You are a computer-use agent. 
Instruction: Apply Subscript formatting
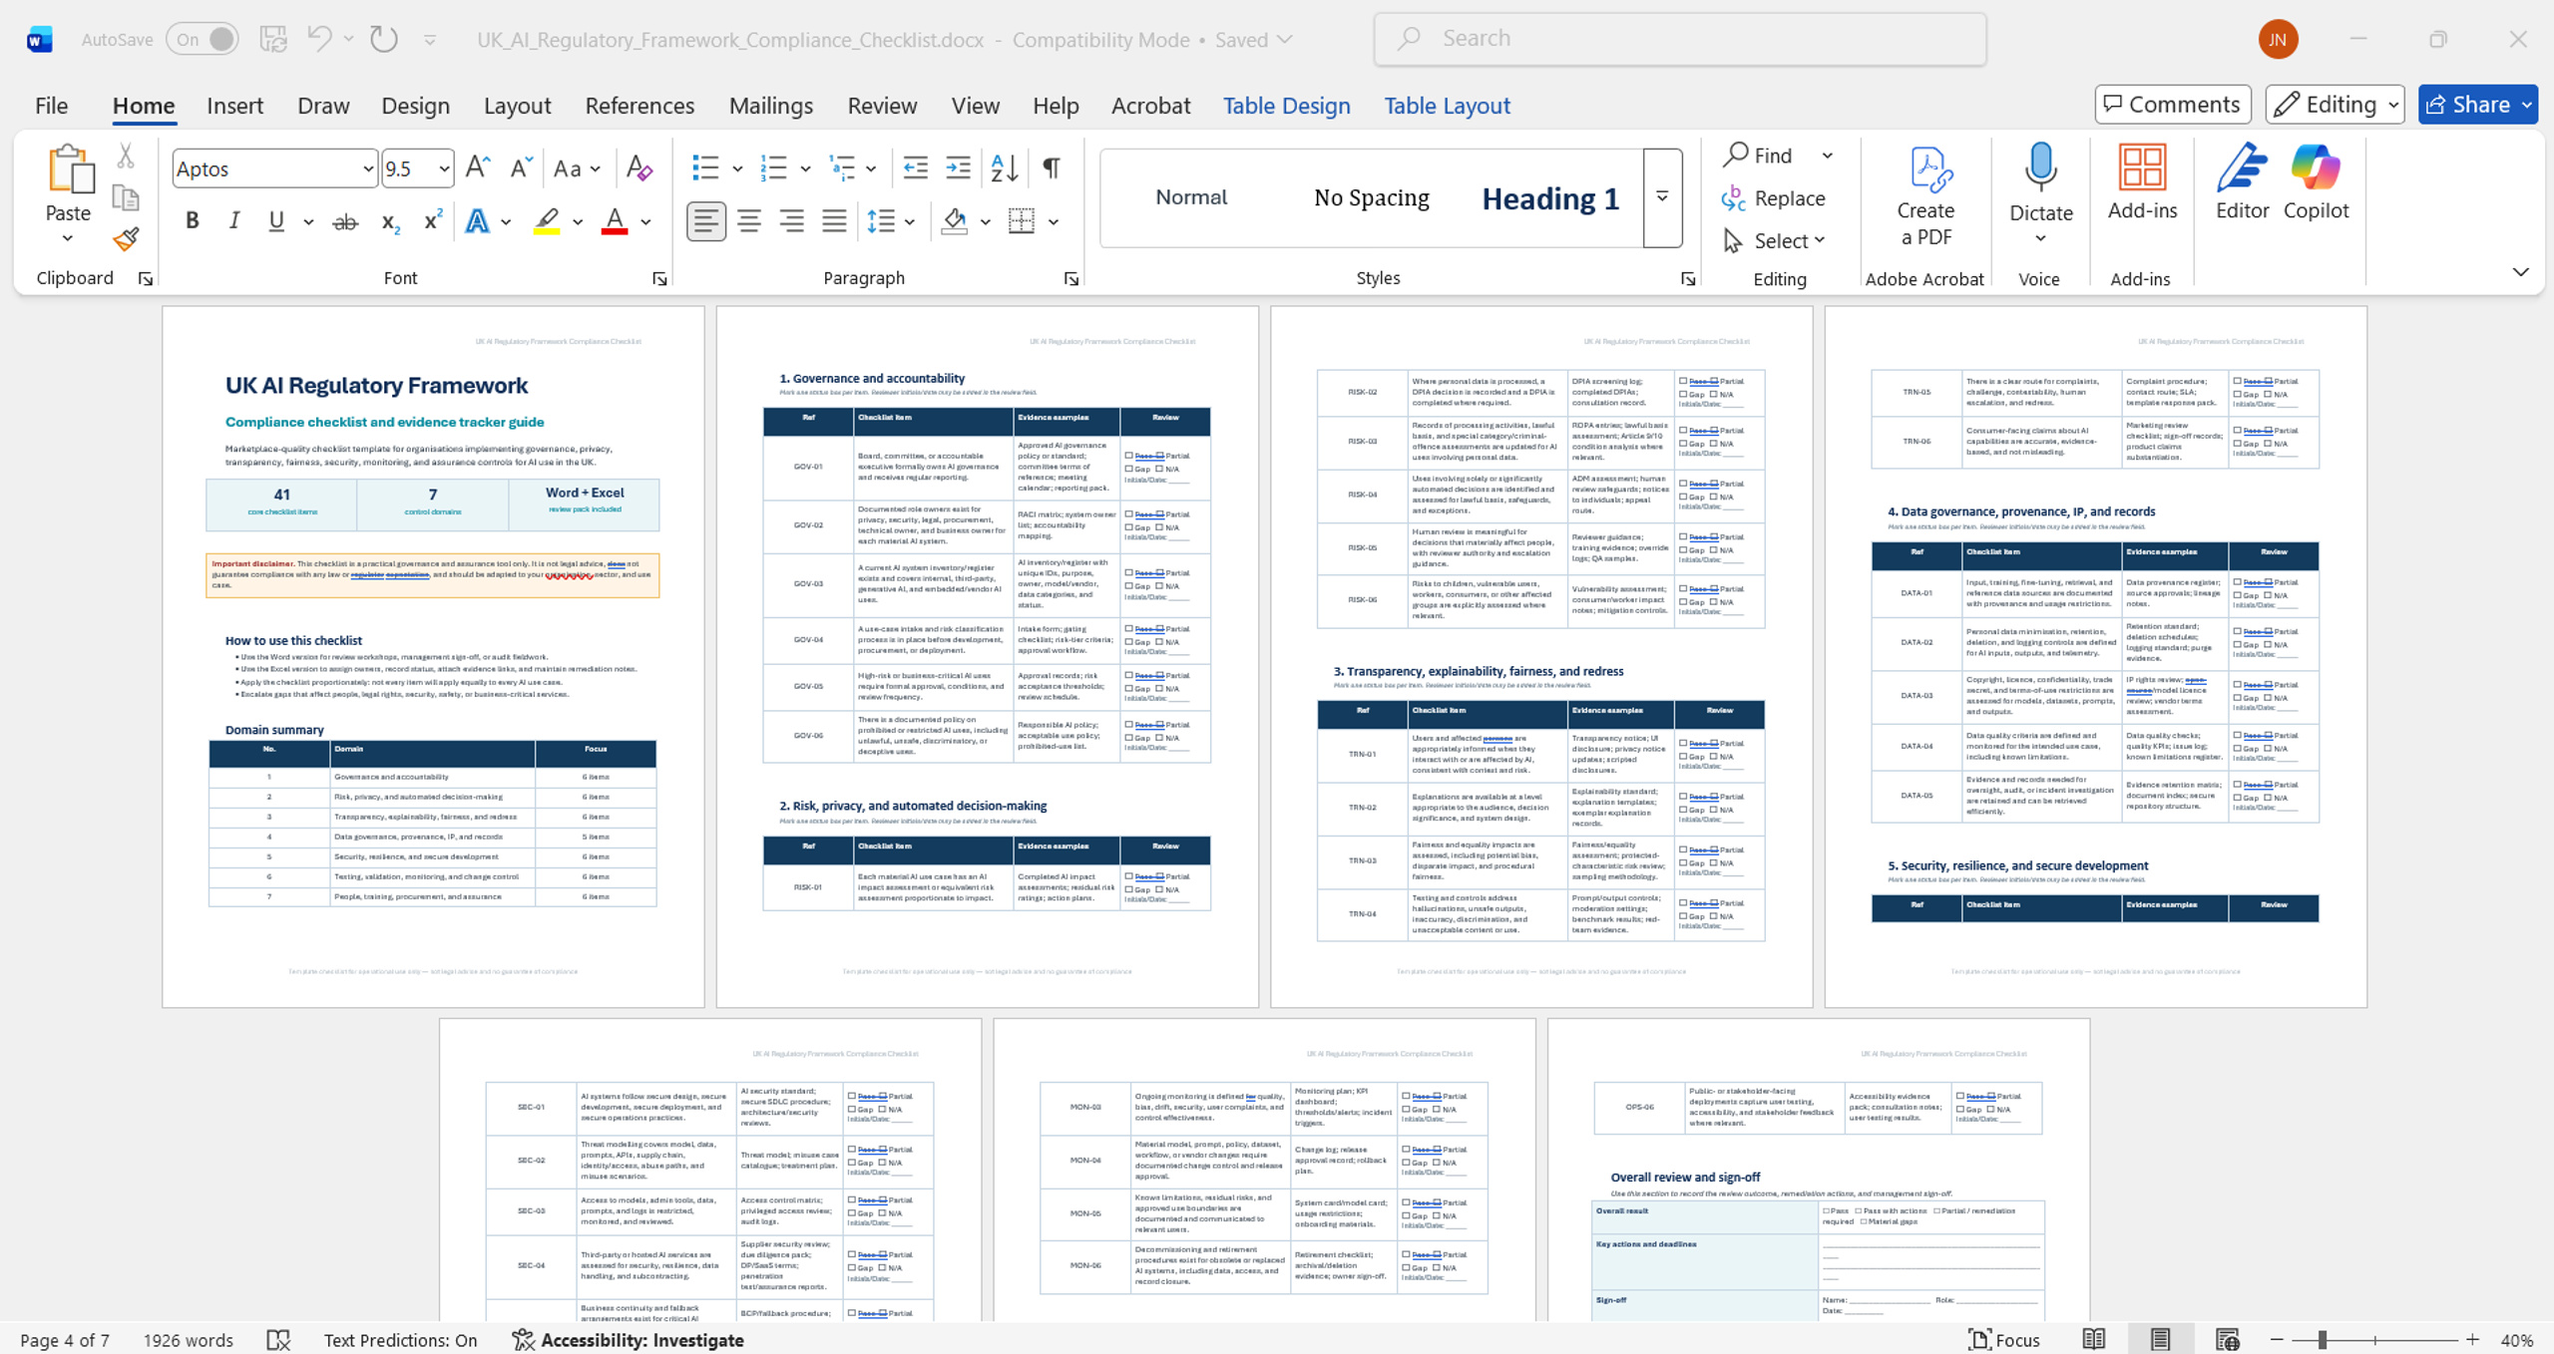(390, 221)
